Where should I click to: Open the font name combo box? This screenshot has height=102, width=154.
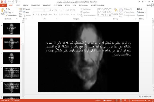(x=38, y=10)
